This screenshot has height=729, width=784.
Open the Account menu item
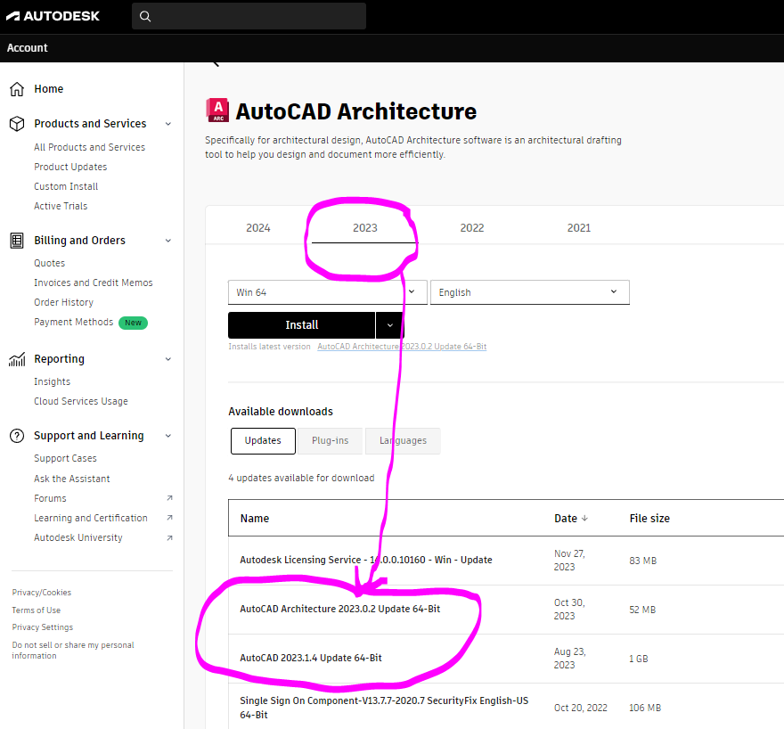(x=27, y=47)
